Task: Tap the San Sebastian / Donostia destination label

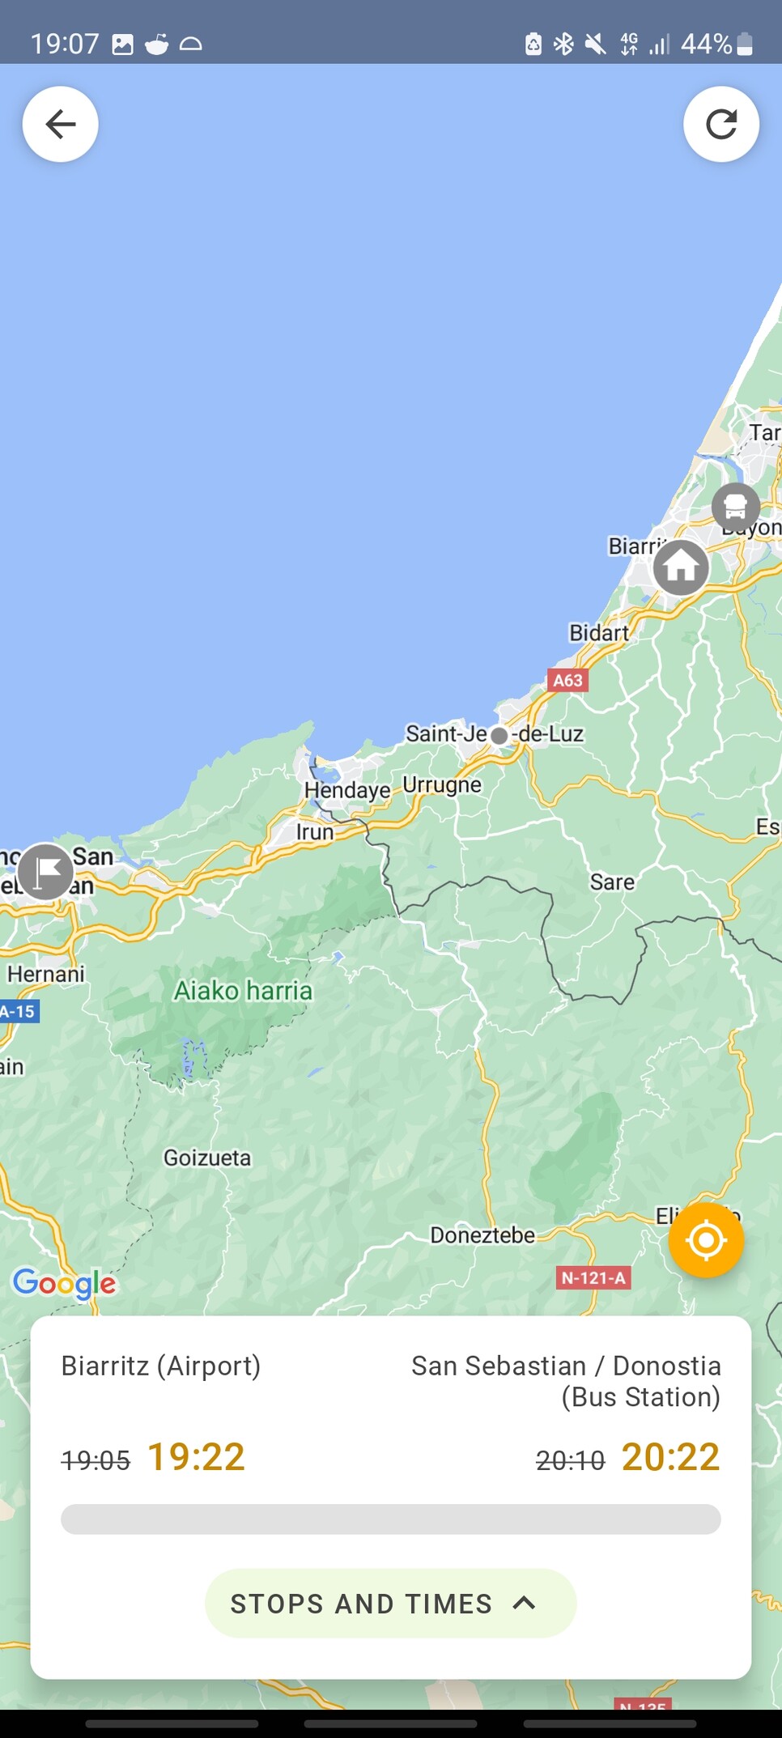Action: tap(566, 1381)
